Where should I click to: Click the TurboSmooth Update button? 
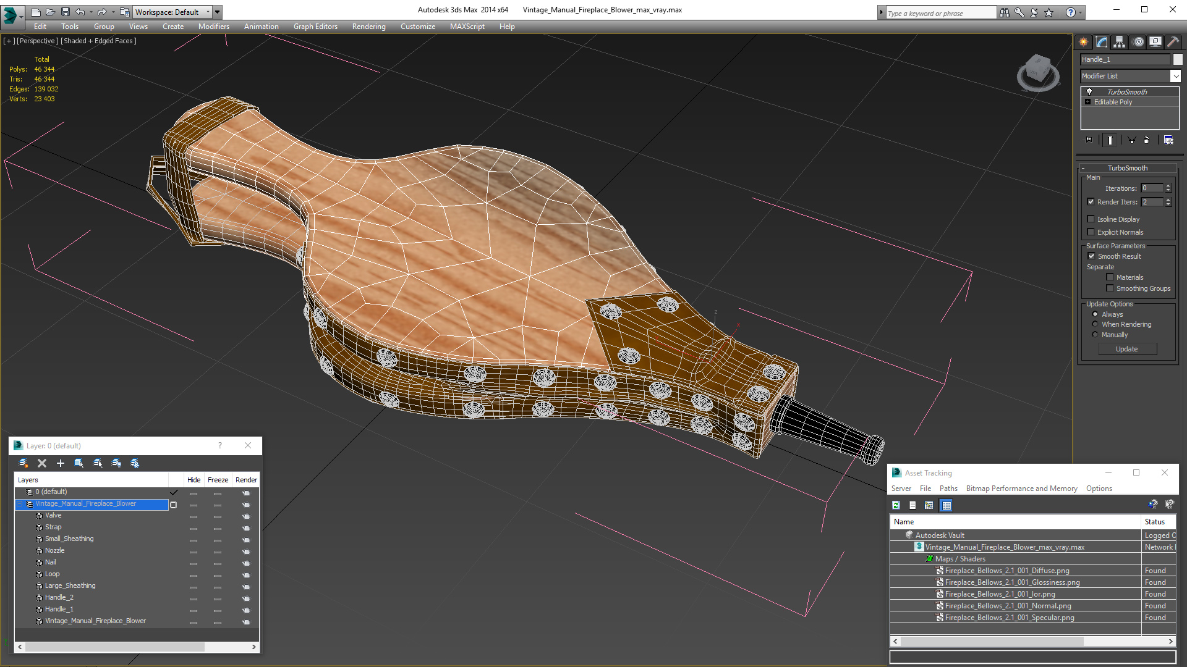(x=1127, y=349)
